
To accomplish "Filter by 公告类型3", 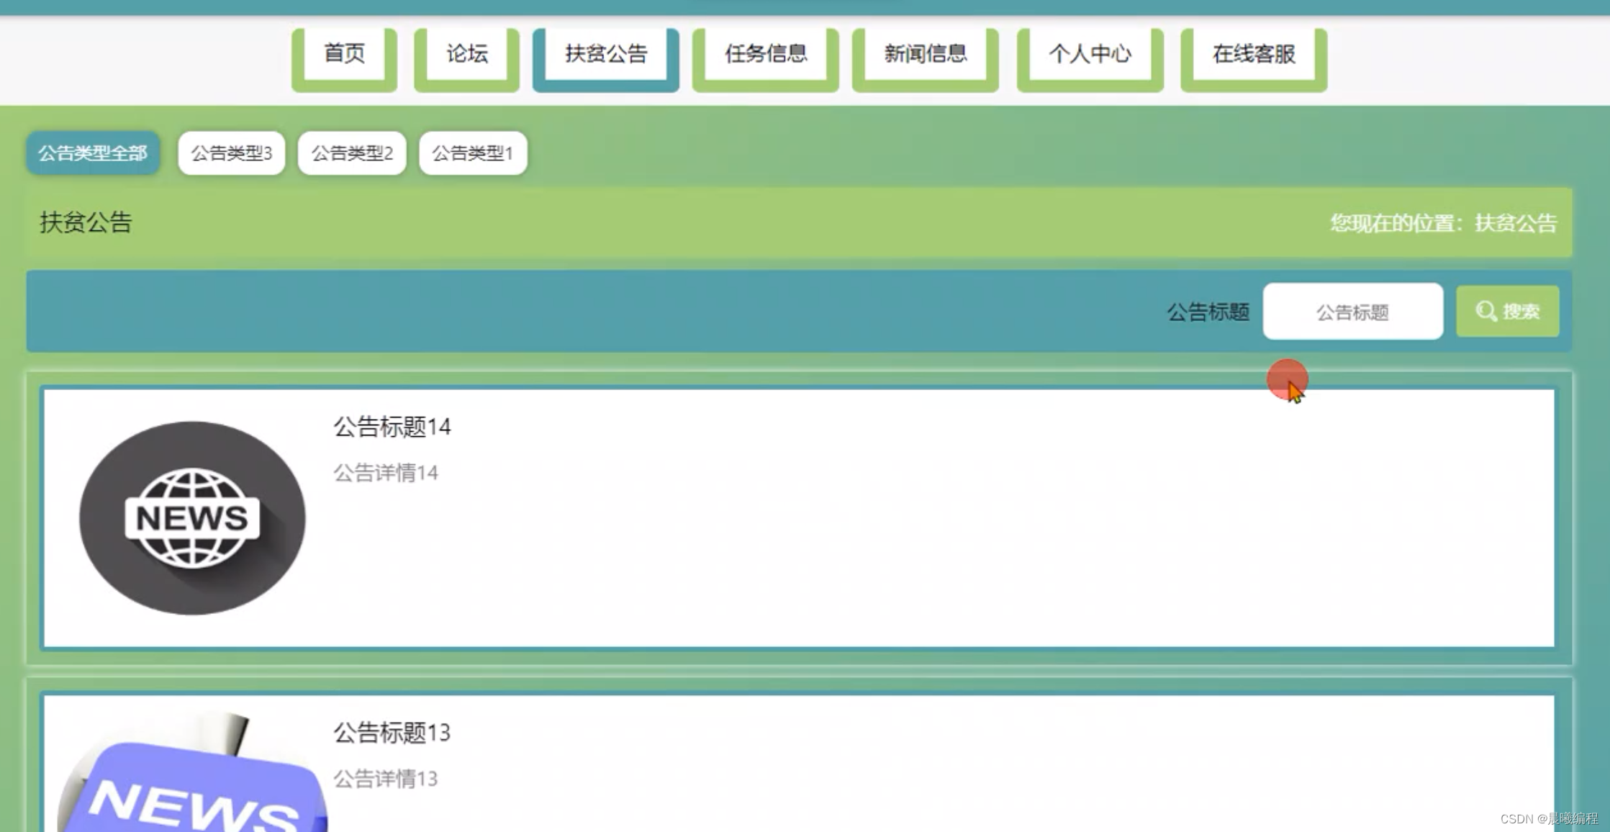I will [231, 153].
